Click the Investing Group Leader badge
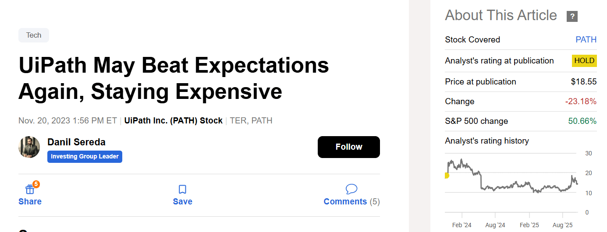Image resolution: width=607 pixels, height=232 pixels. click(x=85, y=157)
